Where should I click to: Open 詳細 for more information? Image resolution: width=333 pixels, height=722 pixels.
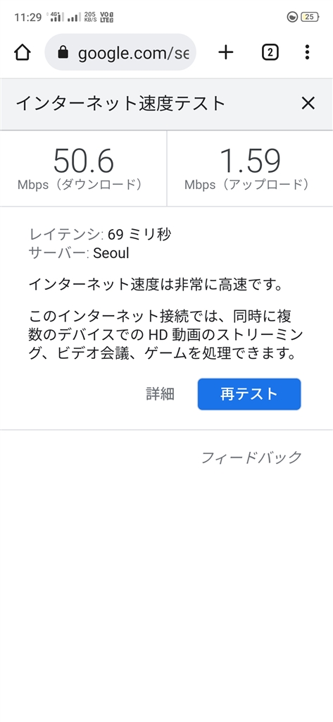click(160, 394)
